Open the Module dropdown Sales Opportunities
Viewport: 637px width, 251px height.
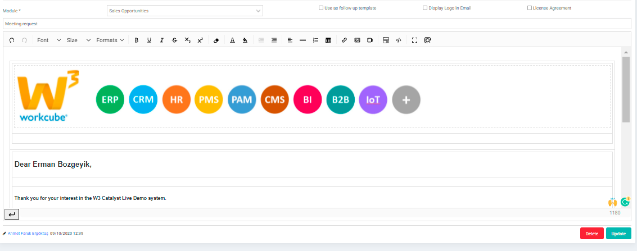coord(185,11)
